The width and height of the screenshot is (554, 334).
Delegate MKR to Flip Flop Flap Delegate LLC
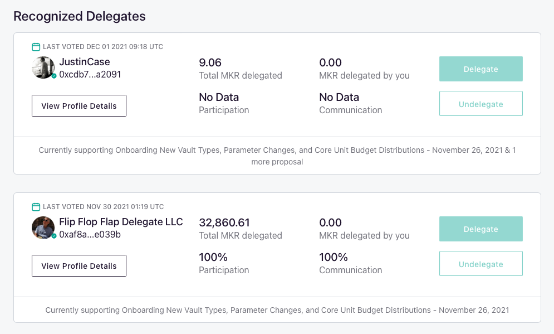[x=481, y=229]
